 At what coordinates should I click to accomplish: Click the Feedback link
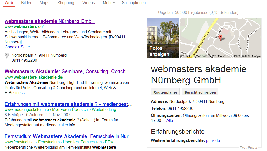pyautogui.click(x=248, y=148)
